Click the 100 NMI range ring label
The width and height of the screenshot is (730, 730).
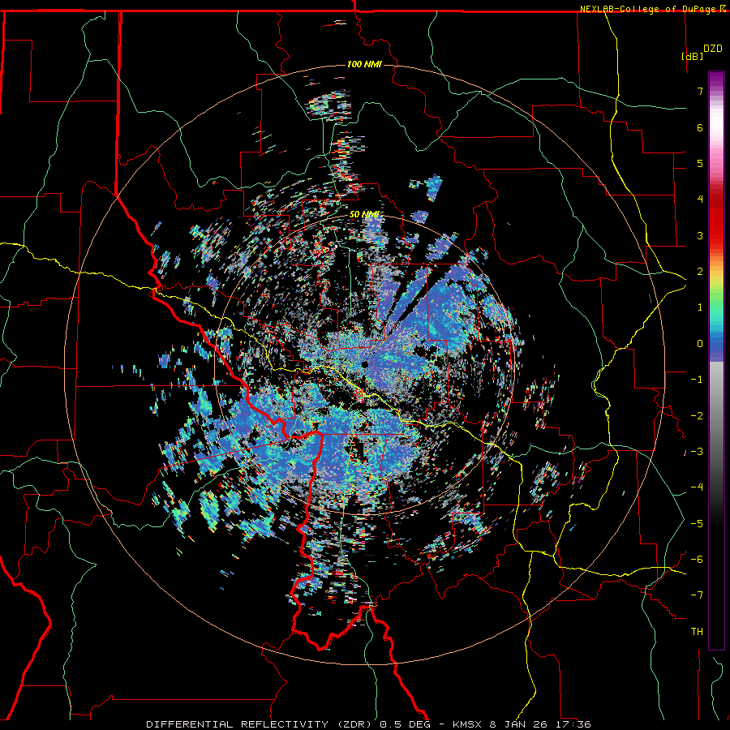click(x=364, y=64)
